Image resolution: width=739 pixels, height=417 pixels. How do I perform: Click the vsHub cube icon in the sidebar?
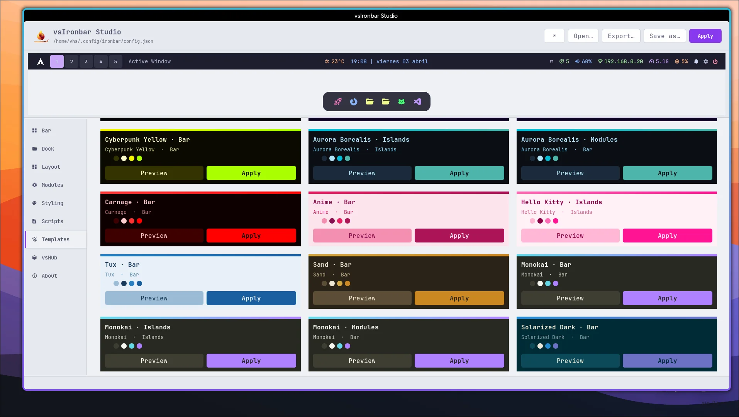(34, 258)
